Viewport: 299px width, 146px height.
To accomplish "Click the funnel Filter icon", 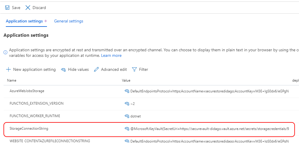I will 134,69.
